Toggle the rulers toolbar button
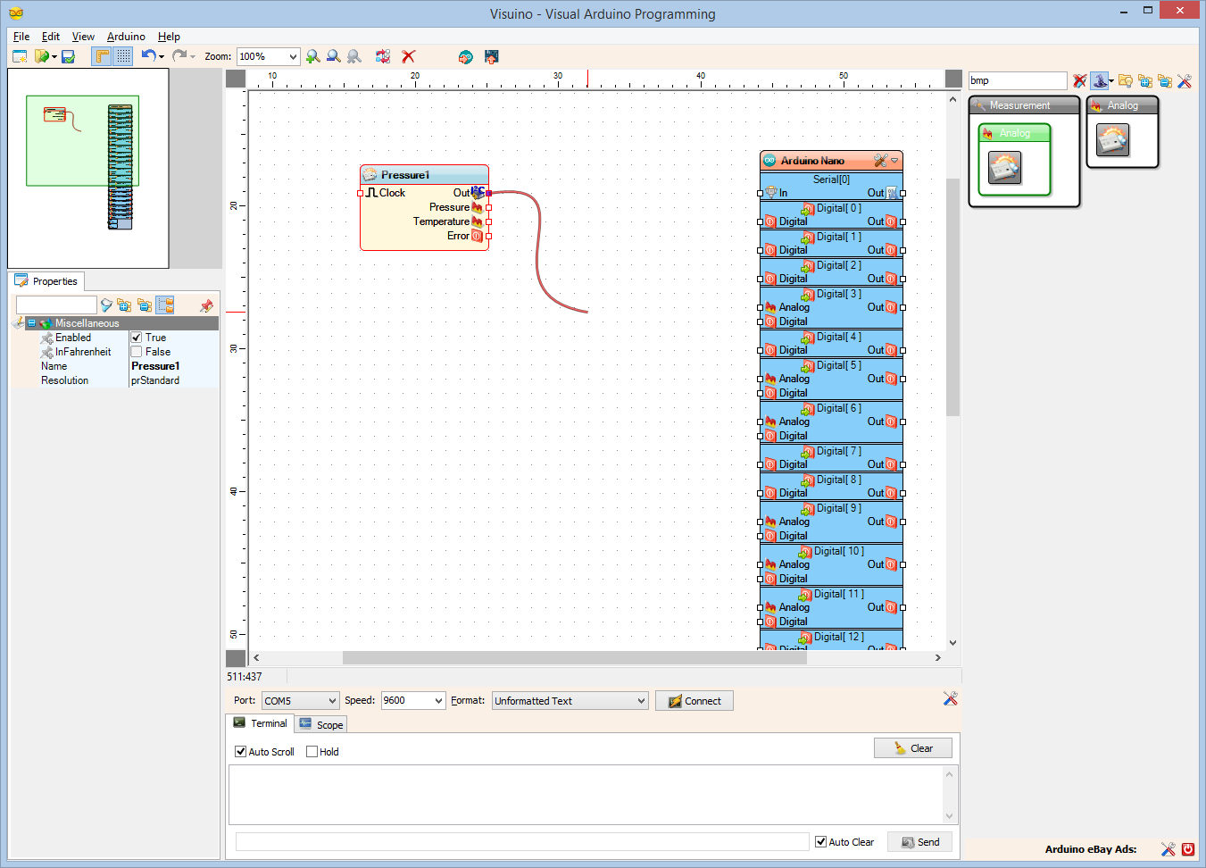The width and height of the screenshot is (1206, 868). pyautogui.click(x=102, y=56)
